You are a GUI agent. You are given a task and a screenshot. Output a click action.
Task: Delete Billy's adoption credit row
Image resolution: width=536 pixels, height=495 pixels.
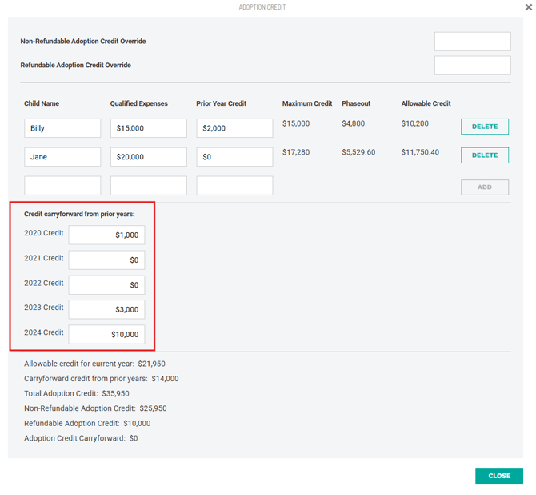click(484, 127)
